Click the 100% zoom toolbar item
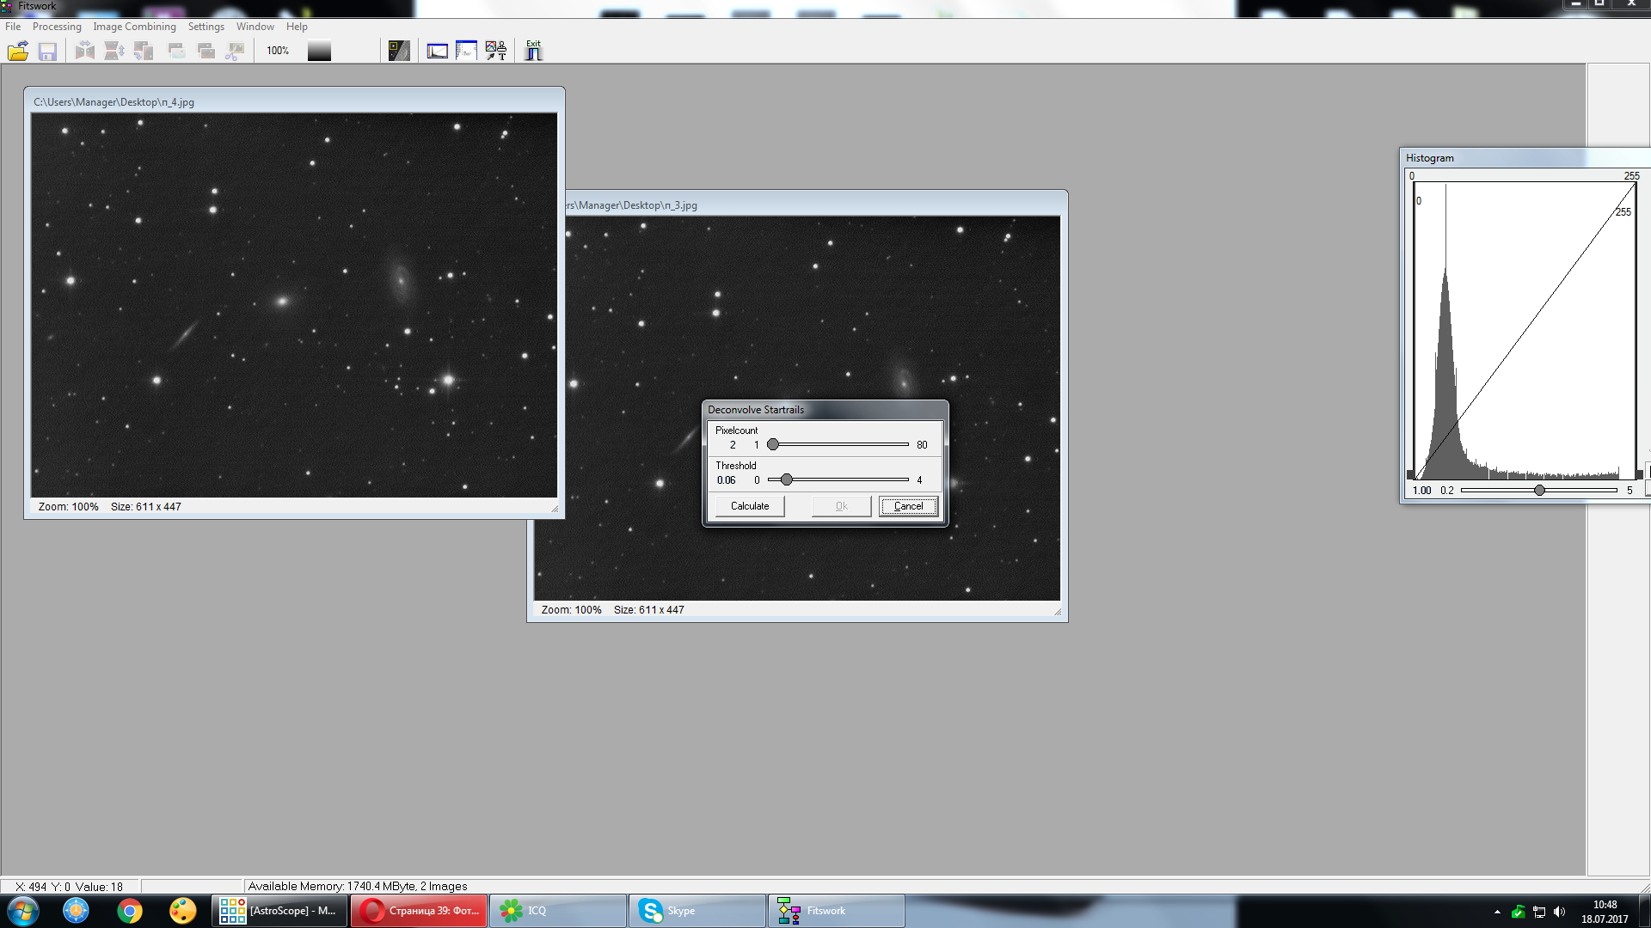The image size is (1651, 928). pyautogui.click(x=278, y=52)
